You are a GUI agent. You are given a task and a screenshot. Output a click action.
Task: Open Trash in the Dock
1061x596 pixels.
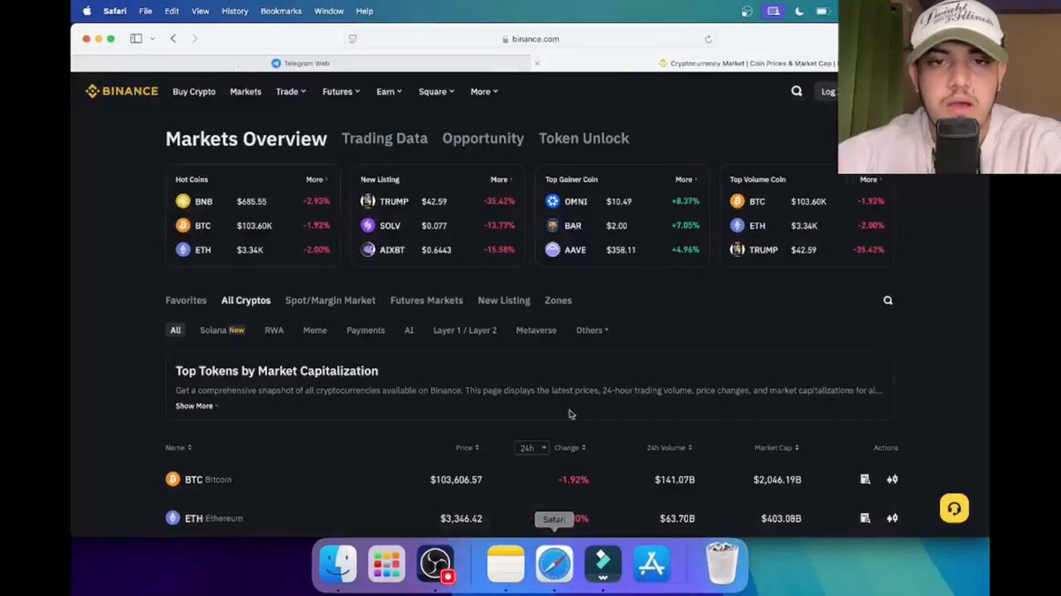click(721, 562)
